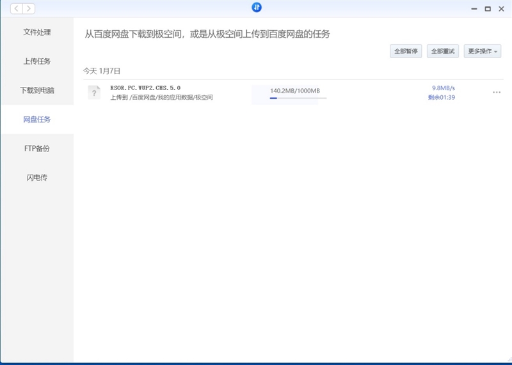Screen dimensions: 512x365
Task: Click the upload progress bar
Action: [298, 98]
